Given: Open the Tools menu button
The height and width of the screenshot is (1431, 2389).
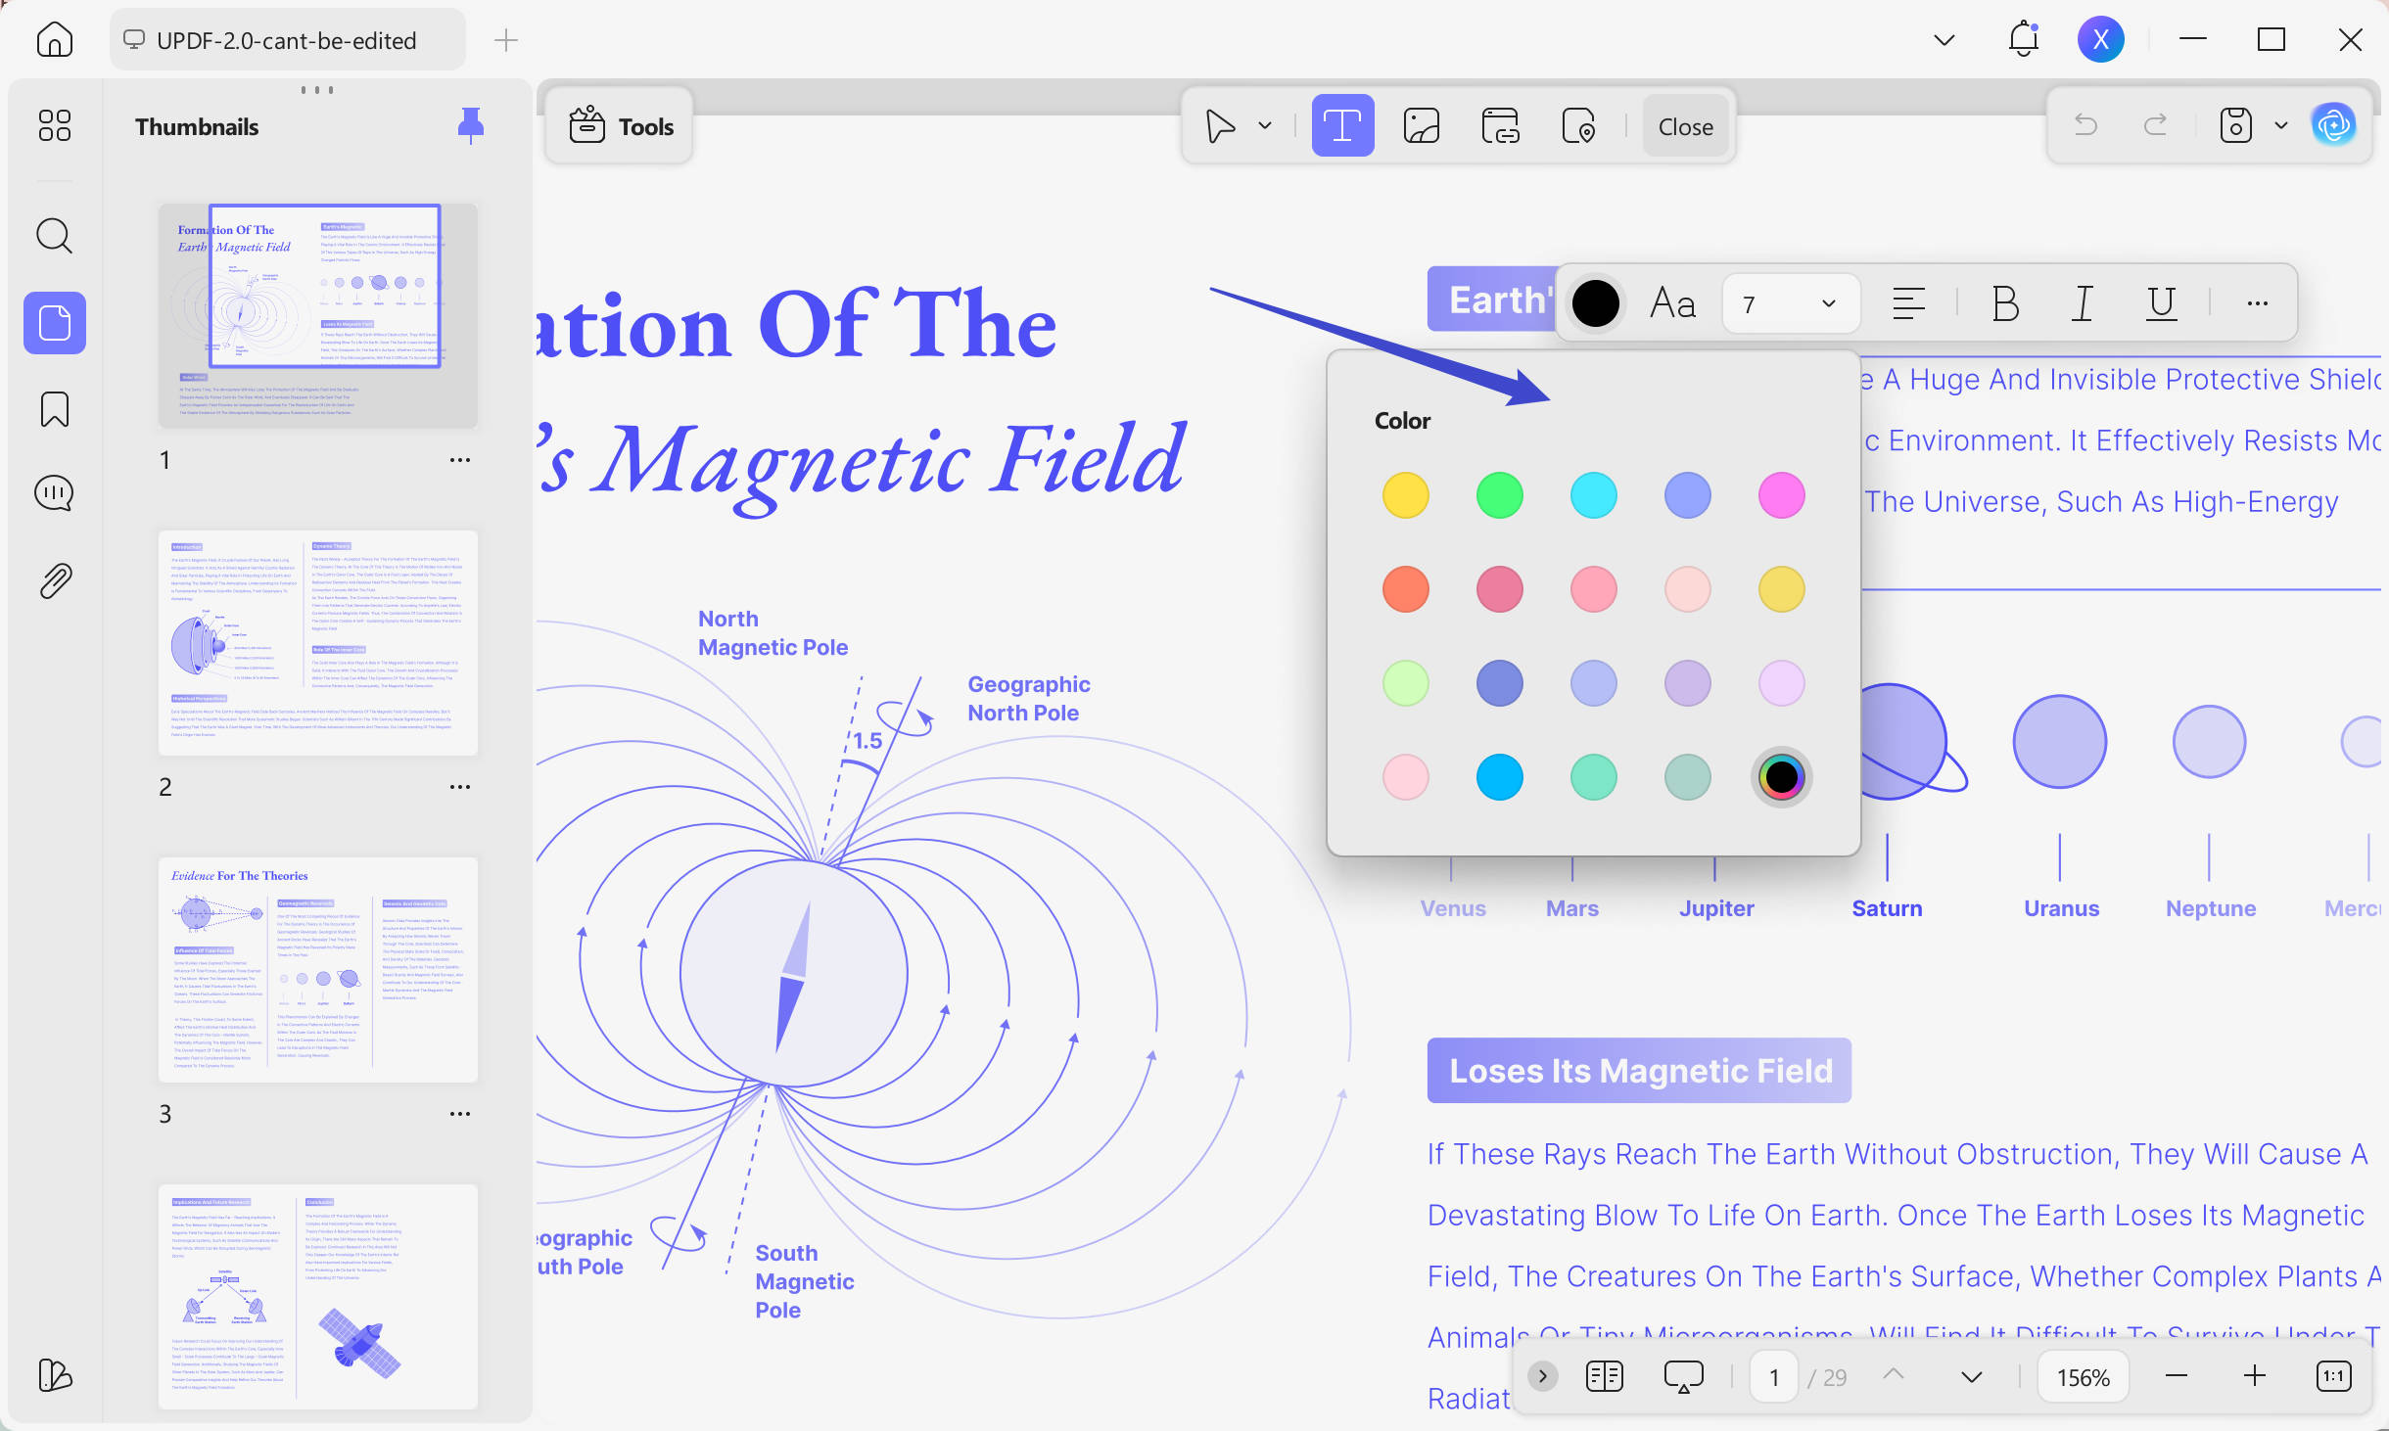Looking at the screenshot, I should point(621,126).
